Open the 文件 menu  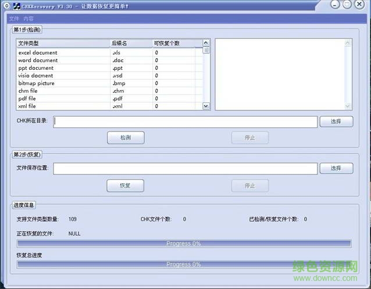coord(14,19)
